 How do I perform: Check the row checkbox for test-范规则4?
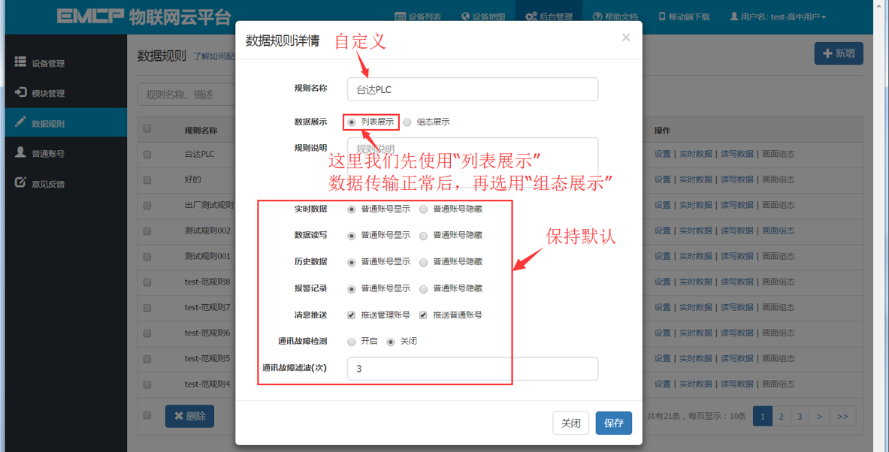(147, 384)
